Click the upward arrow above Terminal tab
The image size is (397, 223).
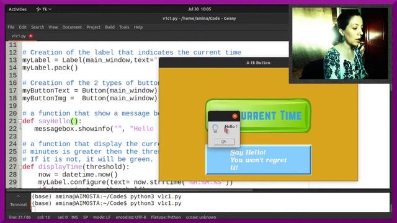(x=18, y=196)
